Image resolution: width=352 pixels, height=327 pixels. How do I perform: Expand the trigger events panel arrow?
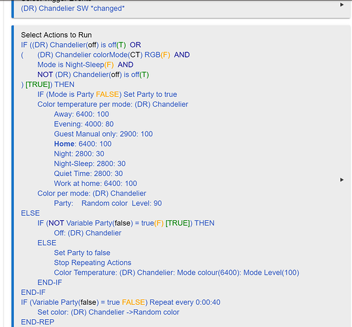tap(342, 5)
